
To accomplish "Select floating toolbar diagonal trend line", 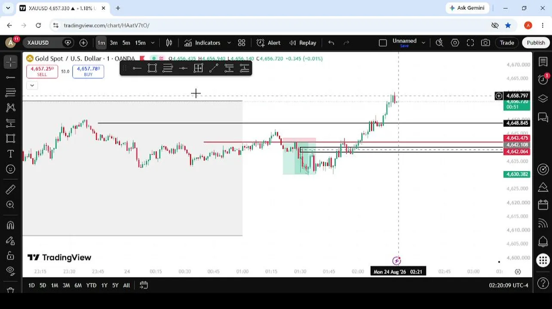I will point(214,68).
